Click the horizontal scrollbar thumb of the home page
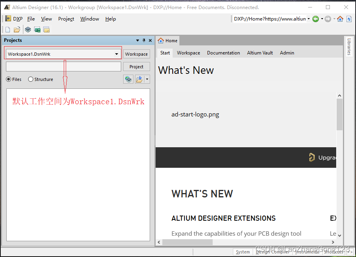This screenshot has width=356, height=257. (188, 242)
